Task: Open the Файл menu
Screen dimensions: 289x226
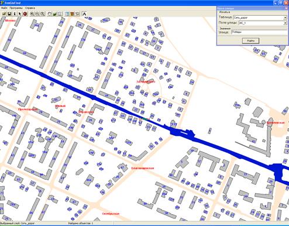Action: tap(4, 8)
